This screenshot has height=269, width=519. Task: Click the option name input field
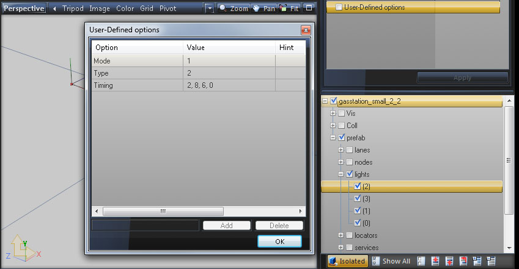pos(145,226)
